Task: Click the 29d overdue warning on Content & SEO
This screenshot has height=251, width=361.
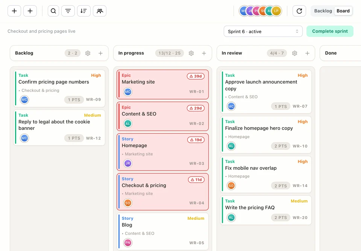Action: coord(196,108)
